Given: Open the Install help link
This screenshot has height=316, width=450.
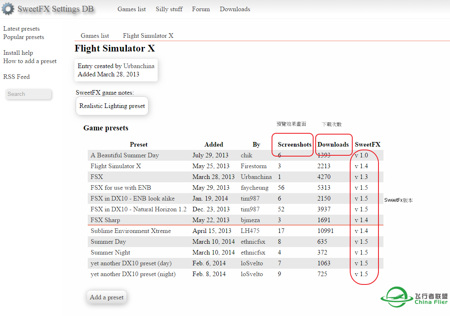Looking at the screenshot, I should [18, 53].
